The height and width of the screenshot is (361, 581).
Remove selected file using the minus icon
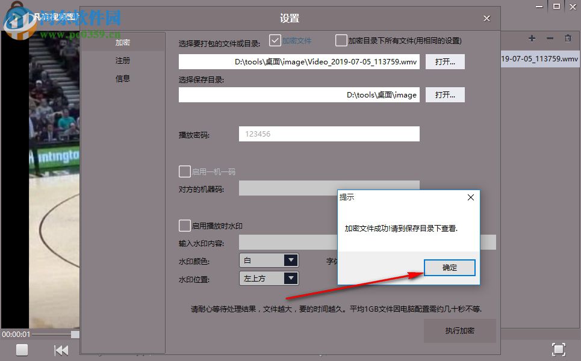pos(550,38)
